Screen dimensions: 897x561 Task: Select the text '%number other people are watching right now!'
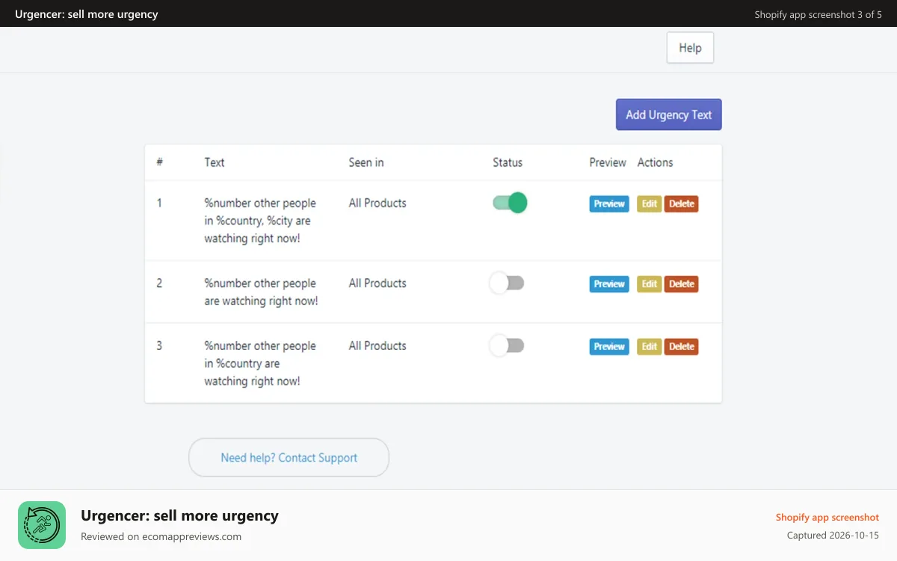coord(261,292)
